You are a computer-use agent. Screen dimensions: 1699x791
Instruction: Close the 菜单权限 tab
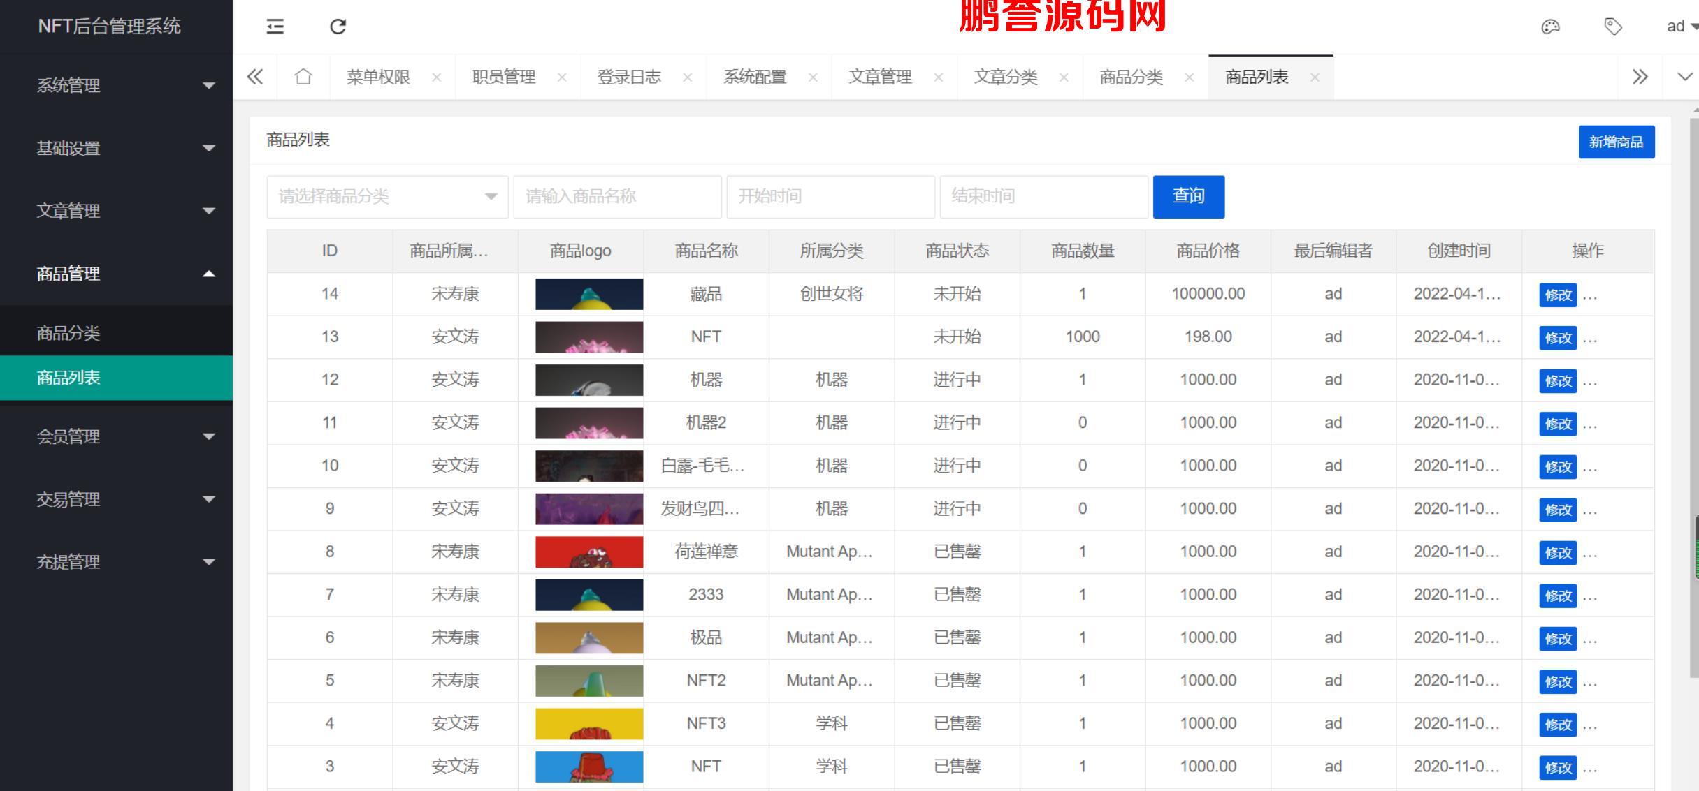coord(437,77)
